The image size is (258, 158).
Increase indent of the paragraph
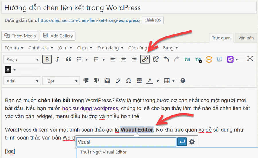(97, 81)
